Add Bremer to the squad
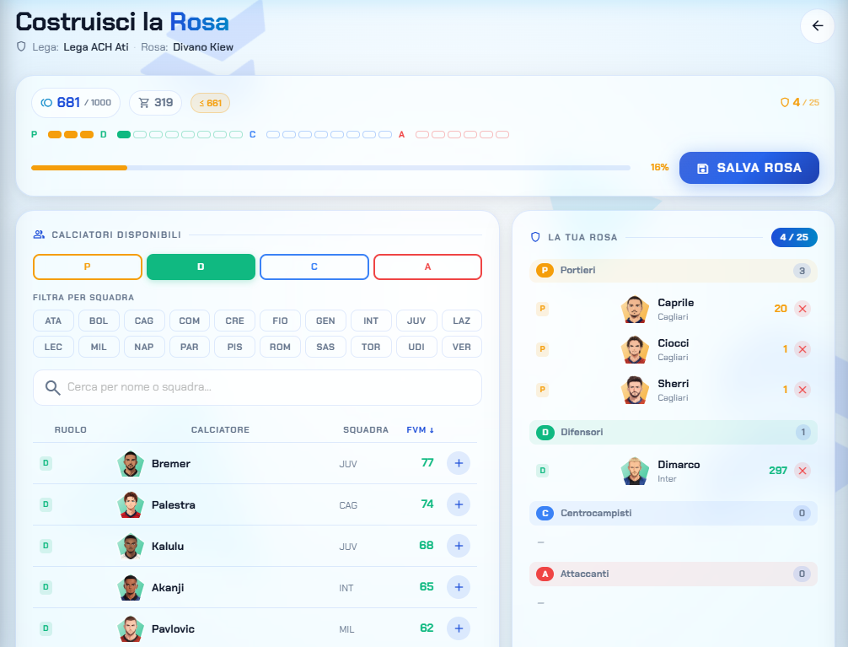 click(x=458, y=463)
